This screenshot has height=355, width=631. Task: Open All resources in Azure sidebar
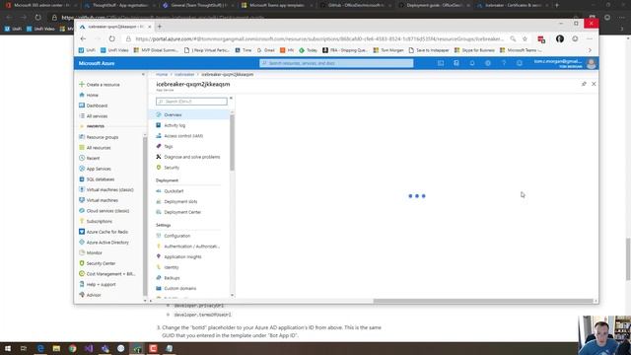(95, 148)
